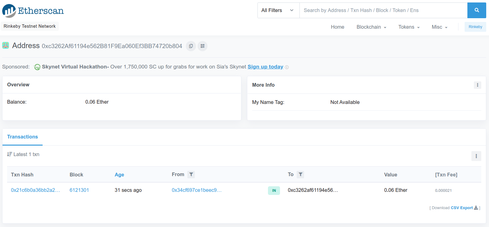Click the info icon after Sign up today

(287, 67)
